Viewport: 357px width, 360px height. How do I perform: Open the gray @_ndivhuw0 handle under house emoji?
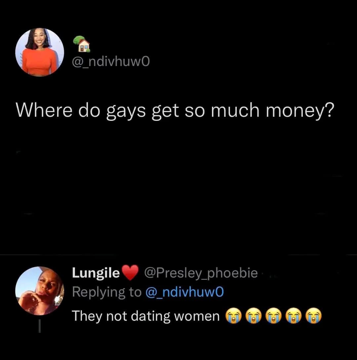(111, 62)
